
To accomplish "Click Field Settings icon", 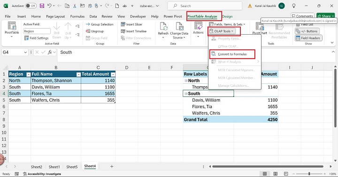I will click(x=26, y=38).
